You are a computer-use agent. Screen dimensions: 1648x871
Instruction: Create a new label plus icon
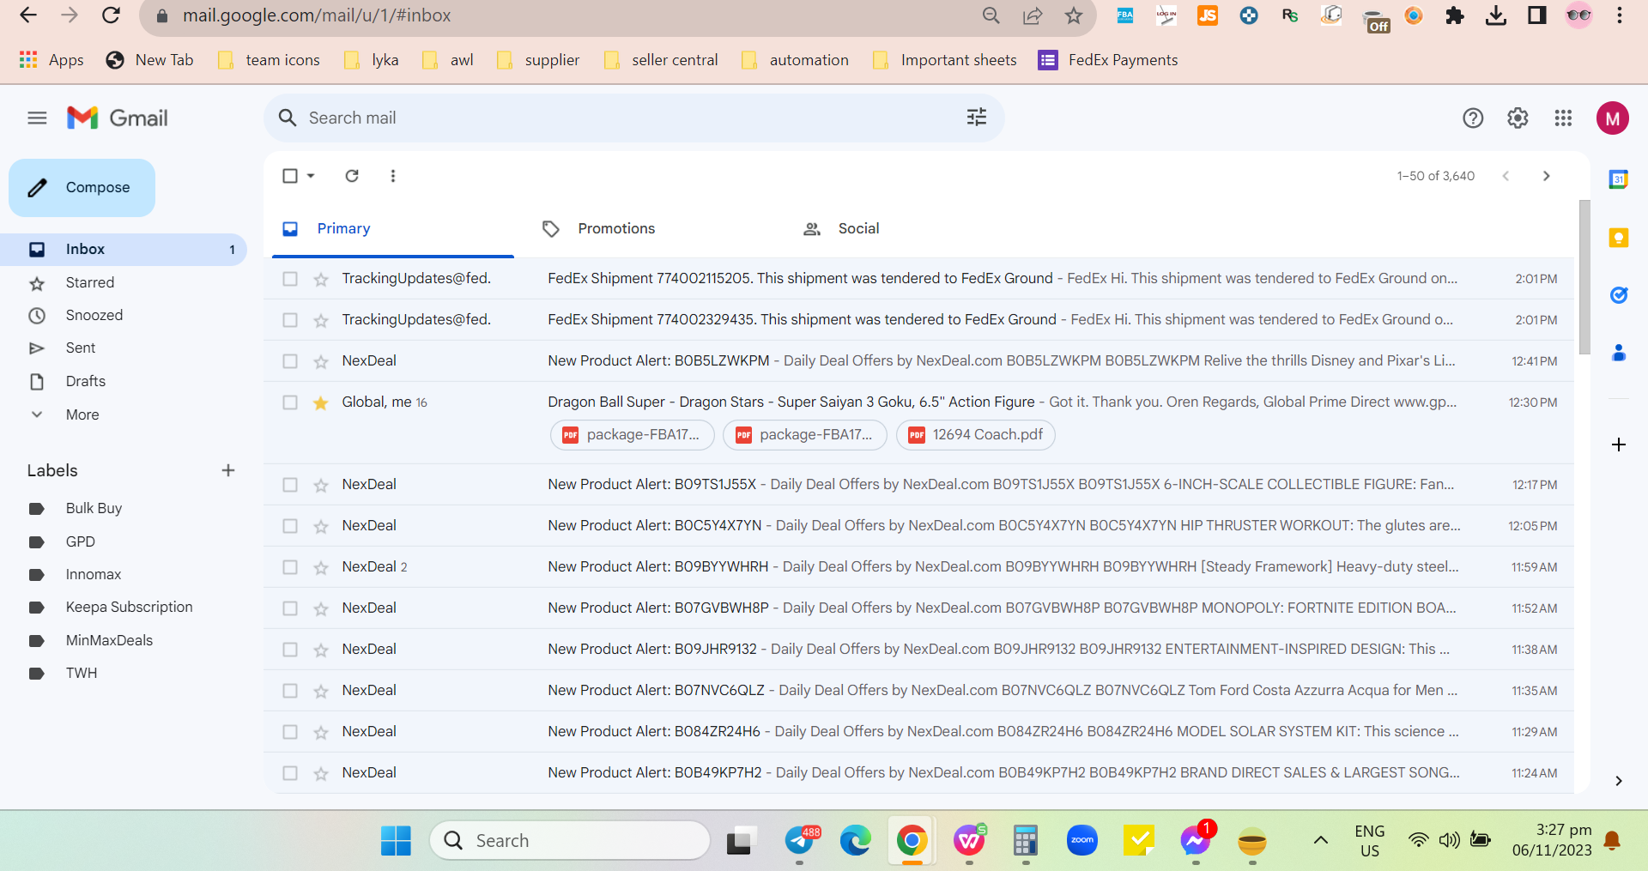[228, 470]
